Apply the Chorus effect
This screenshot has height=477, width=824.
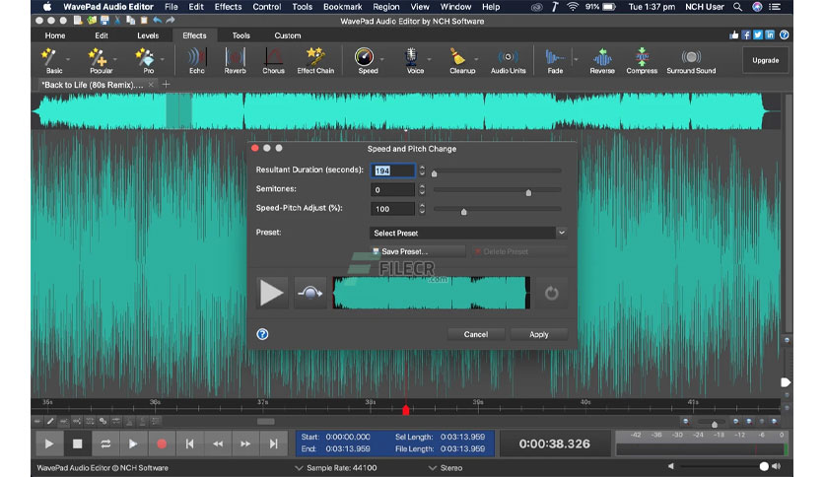click(x=273, y=60)
